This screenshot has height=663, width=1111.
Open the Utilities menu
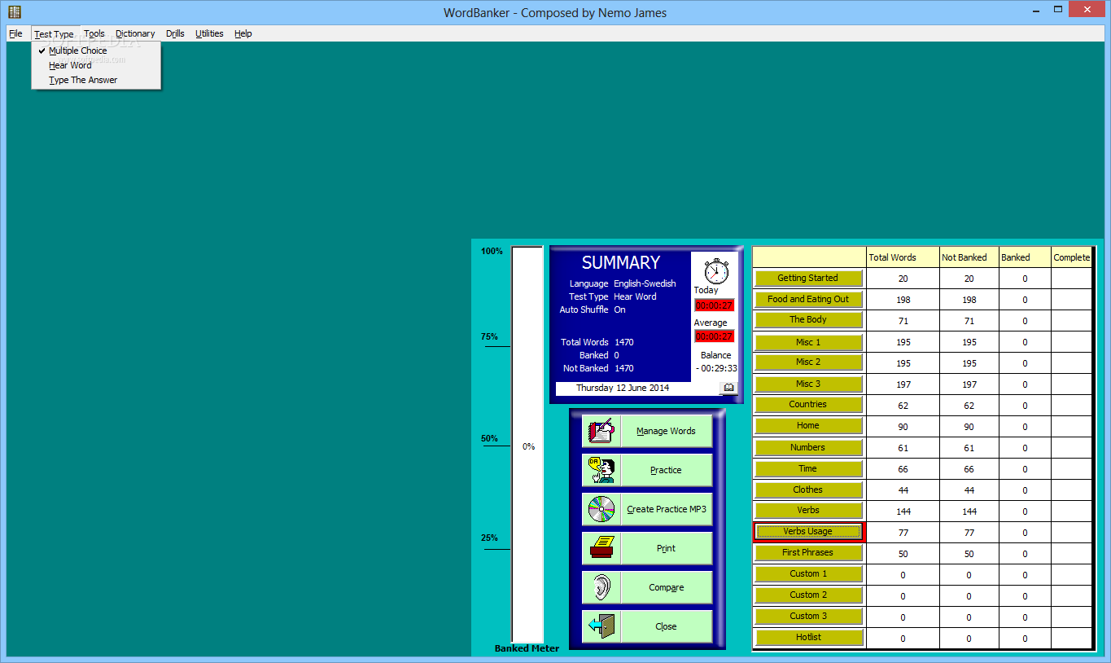tap(209, 33)
